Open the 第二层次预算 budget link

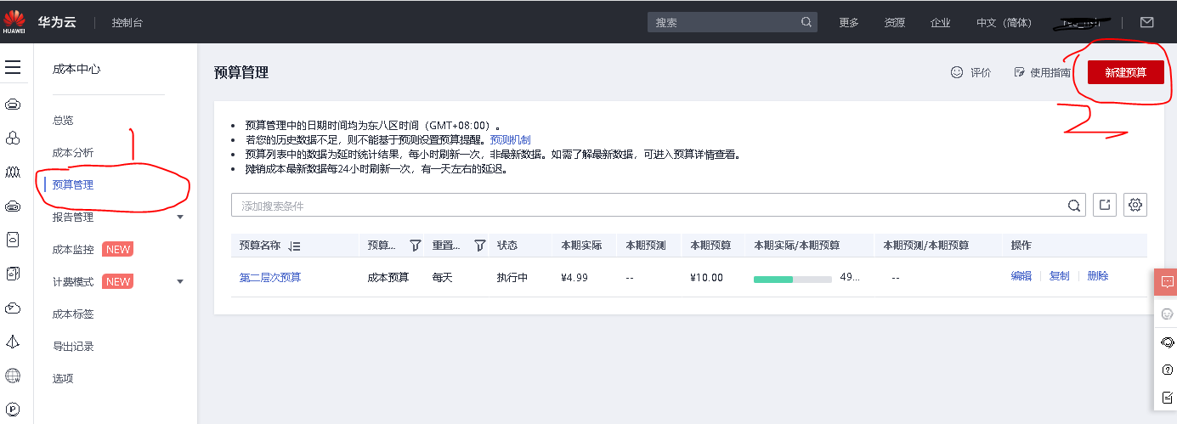[270, 278]
